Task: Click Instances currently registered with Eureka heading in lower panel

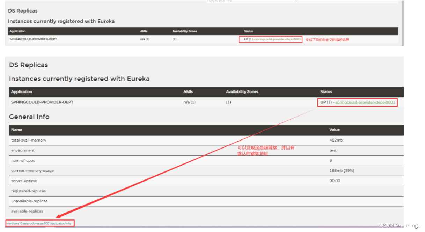Action: pos(79,79)
